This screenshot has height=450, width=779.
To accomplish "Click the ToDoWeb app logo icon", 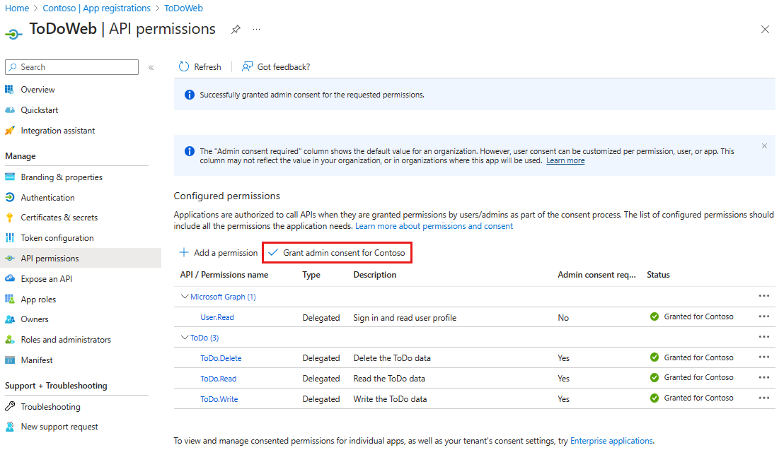I will pos(14,33).
